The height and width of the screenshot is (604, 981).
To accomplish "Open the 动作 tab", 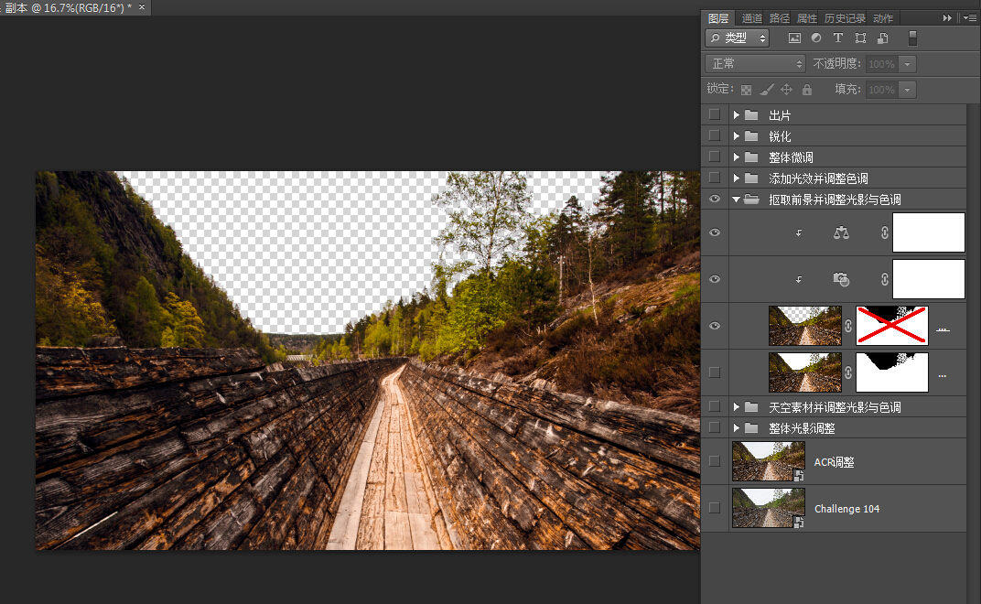I will point(883,18).
